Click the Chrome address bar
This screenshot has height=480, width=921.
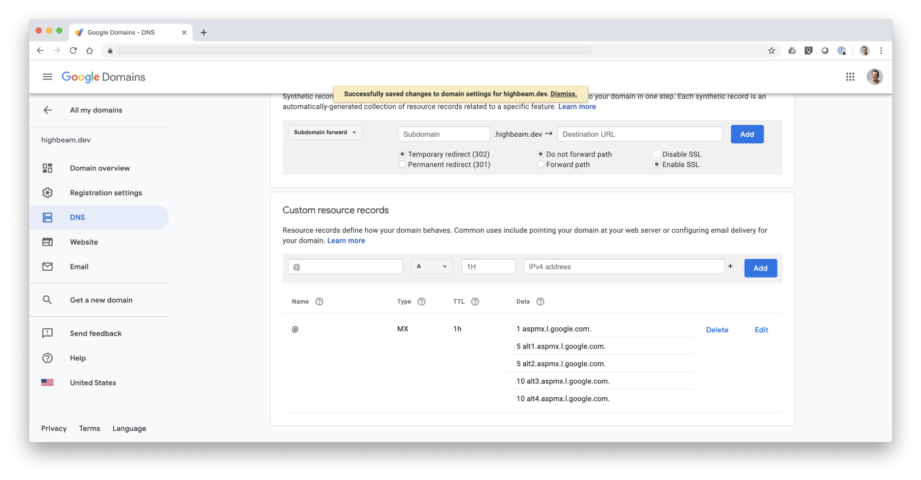(x=441, y=51)
